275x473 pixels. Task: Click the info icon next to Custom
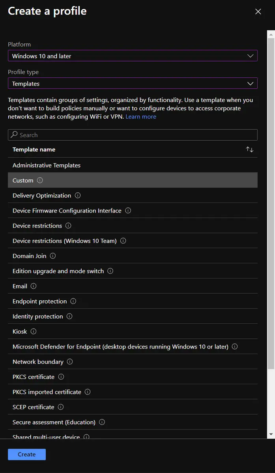(x=40, y=180)
